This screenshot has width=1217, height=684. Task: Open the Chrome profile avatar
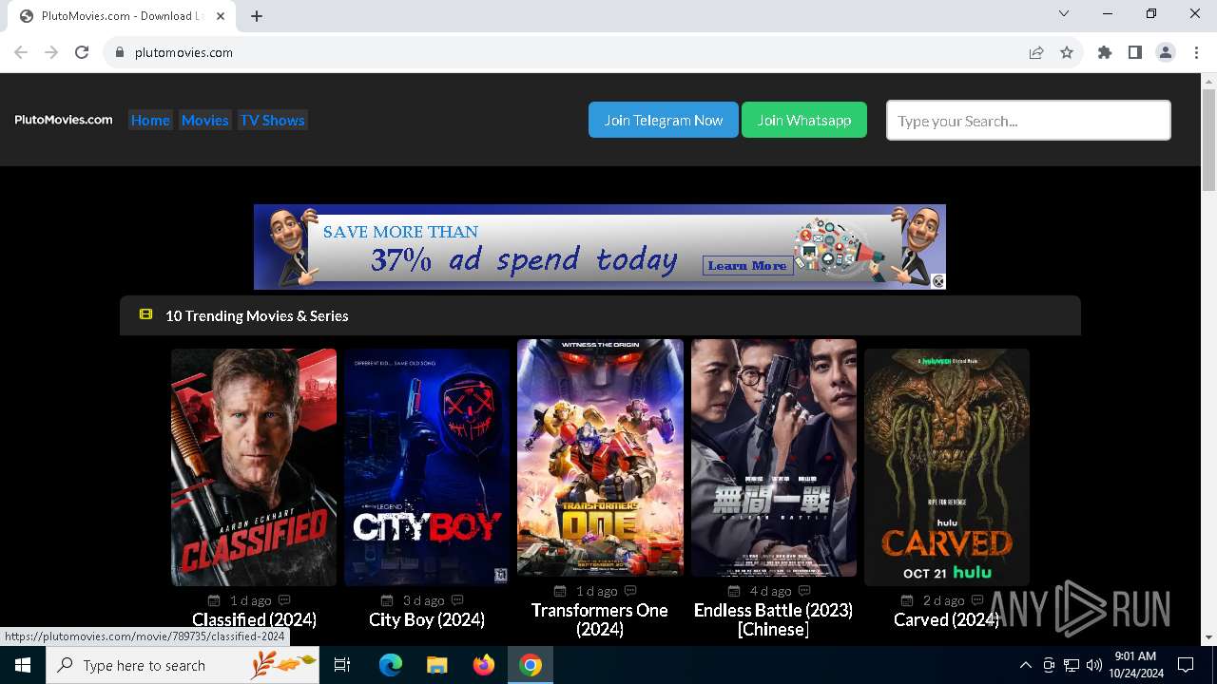(1166, 52)
